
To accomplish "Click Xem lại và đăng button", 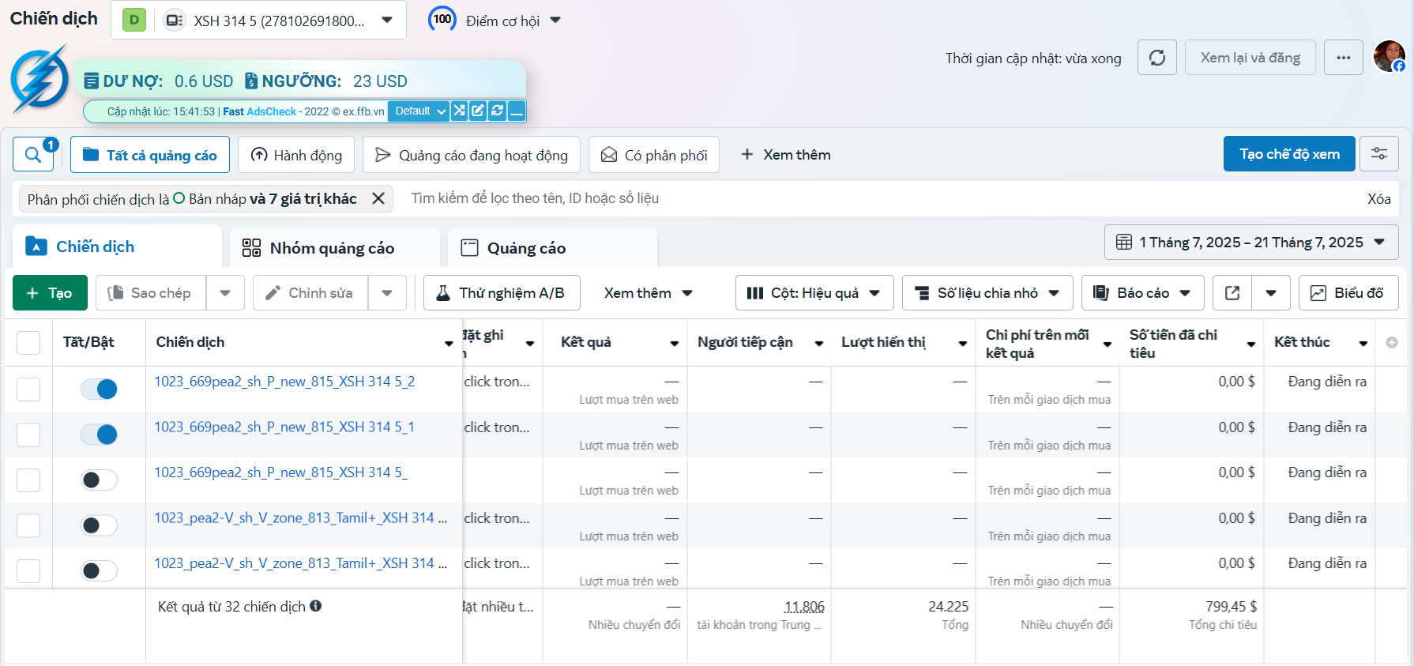I will tap(1250, 58).
